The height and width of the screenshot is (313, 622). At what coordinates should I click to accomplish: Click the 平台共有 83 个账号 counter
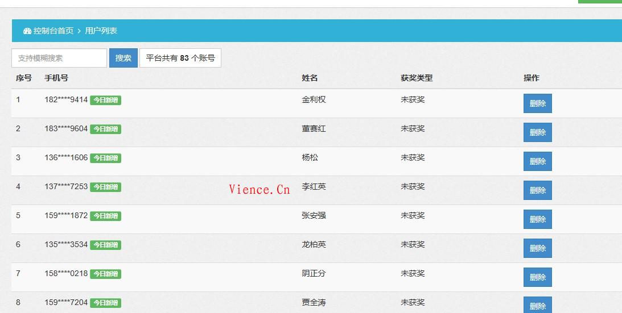click(180, 58)
